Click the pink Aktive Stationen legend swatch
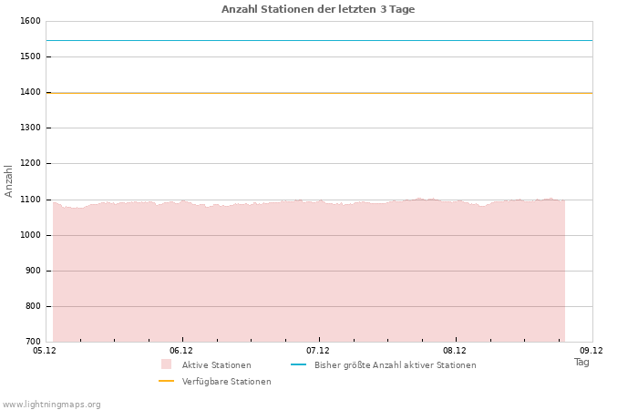Screen dimensions: 638x410 [166, 364]
